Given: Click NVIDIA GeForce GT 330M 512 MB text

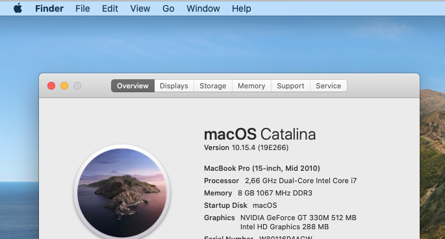Looking at the screenshot, I should (298, 218).
